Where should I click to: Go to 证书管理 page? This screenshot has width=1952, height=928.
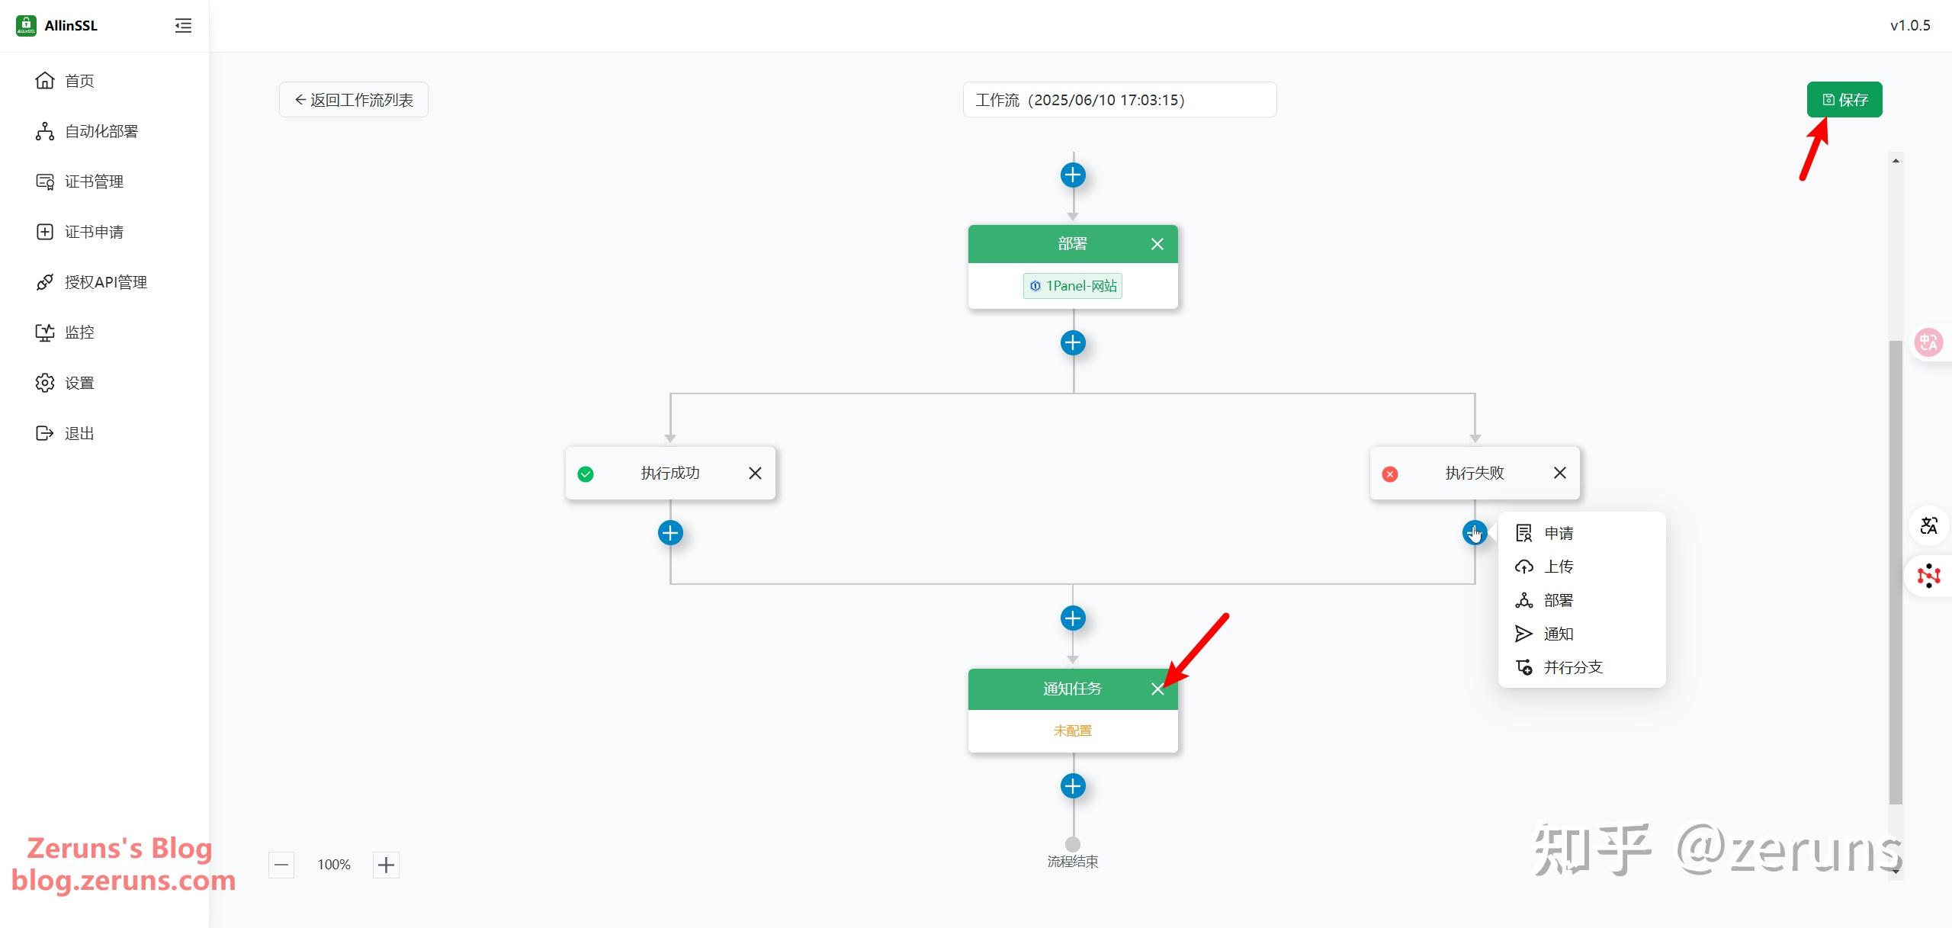pyautogui.click(x=93, y=181)
